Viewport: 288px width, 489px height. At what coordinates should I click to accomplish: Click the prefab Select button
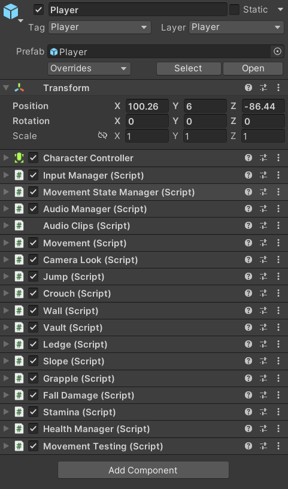(x=189, y=68)
